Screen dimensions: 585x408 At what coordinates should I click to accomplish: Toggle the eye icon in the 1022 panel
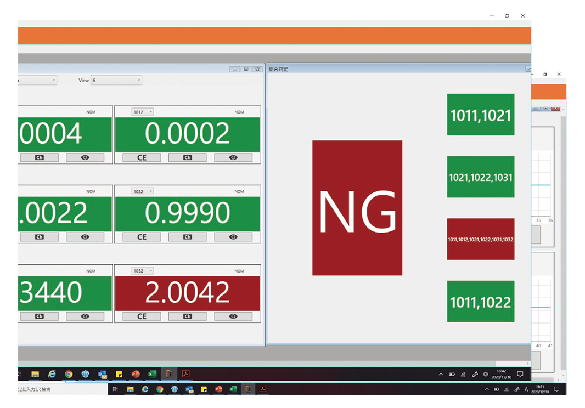[233, 237]
